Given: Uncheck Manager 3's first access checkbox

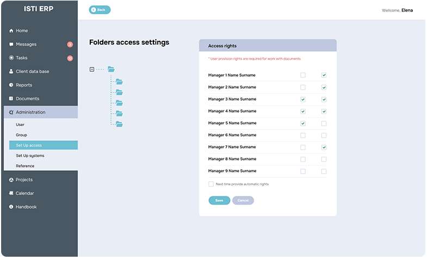Looking at the screenshot, I should point(303,99).
